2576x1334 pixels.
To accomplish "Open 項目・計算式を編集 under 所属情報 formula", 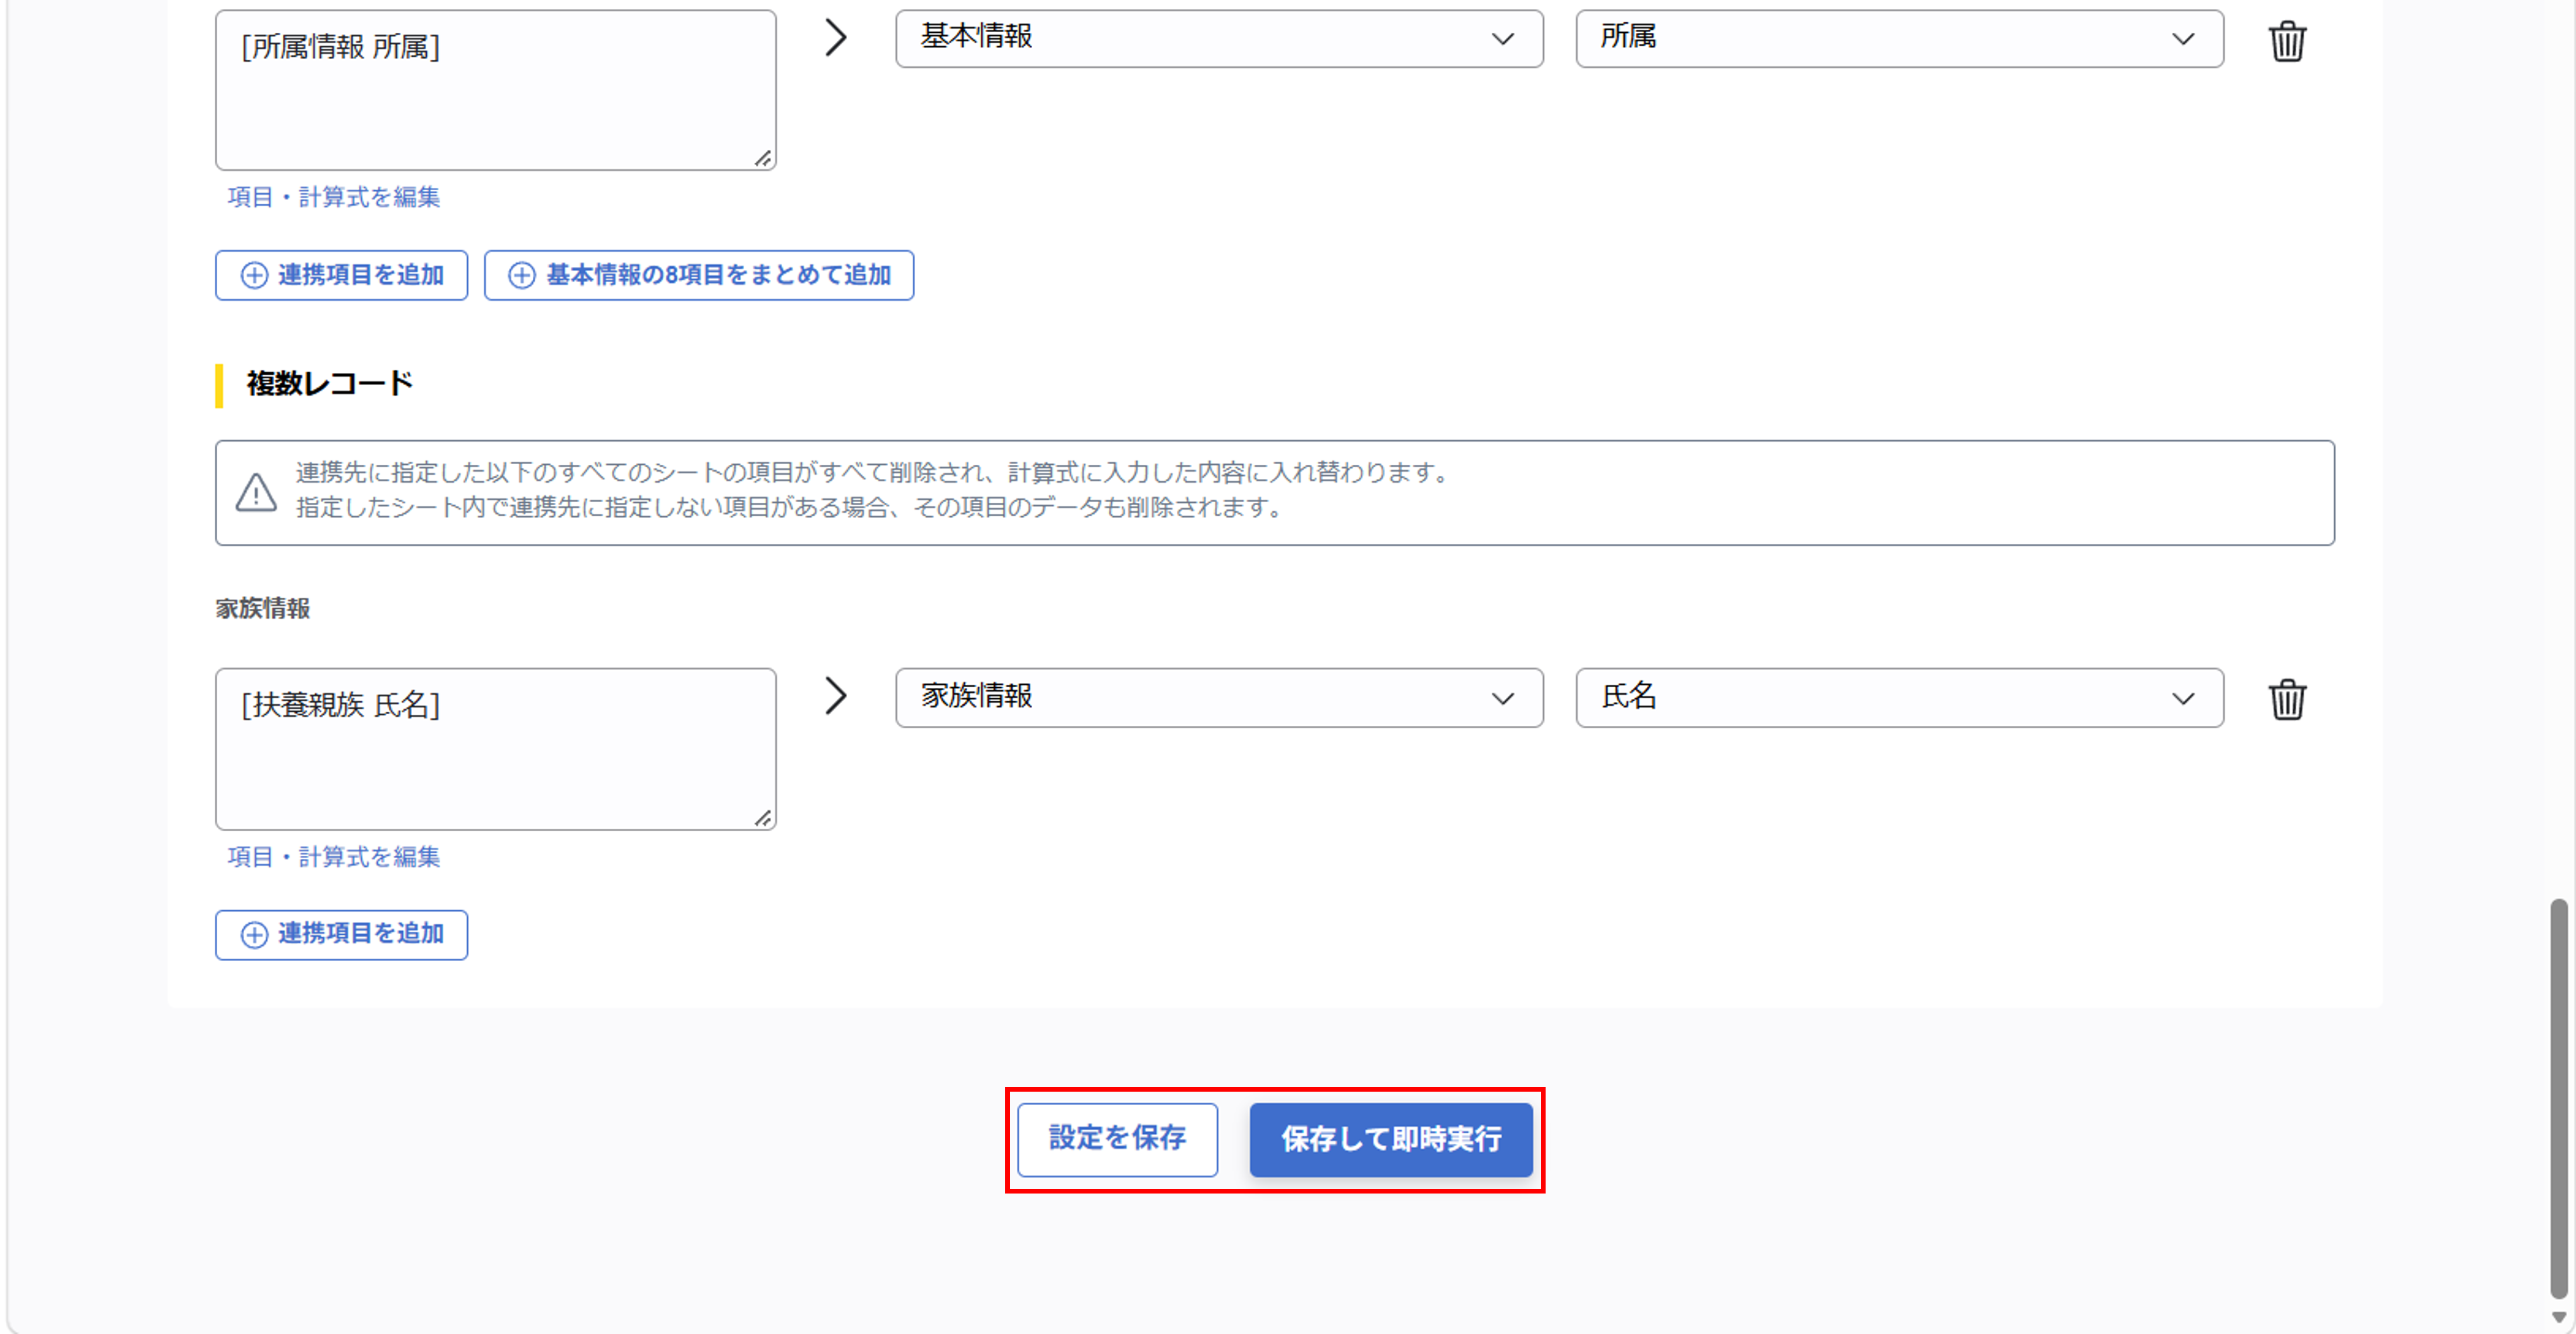I will [x=333, y=197].
